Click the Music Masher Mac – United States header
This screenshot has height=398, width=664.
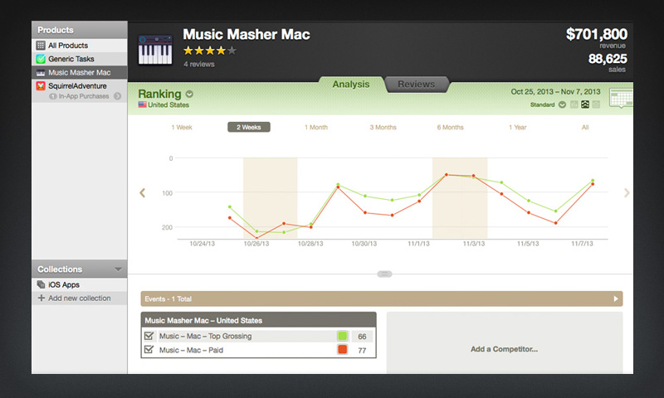tap(258, 320)
